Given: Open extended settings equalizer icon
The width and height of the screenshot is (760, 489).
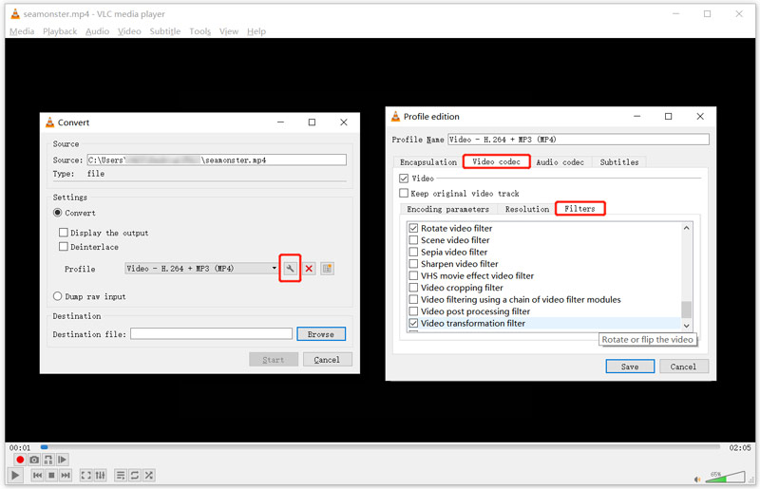Looking at the screenshot, I should (101, 476).
